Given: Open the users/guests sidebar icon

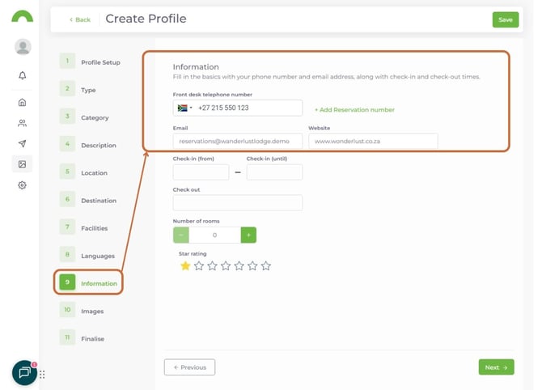Looking at the screenshot, I should (x=22, y=123).
